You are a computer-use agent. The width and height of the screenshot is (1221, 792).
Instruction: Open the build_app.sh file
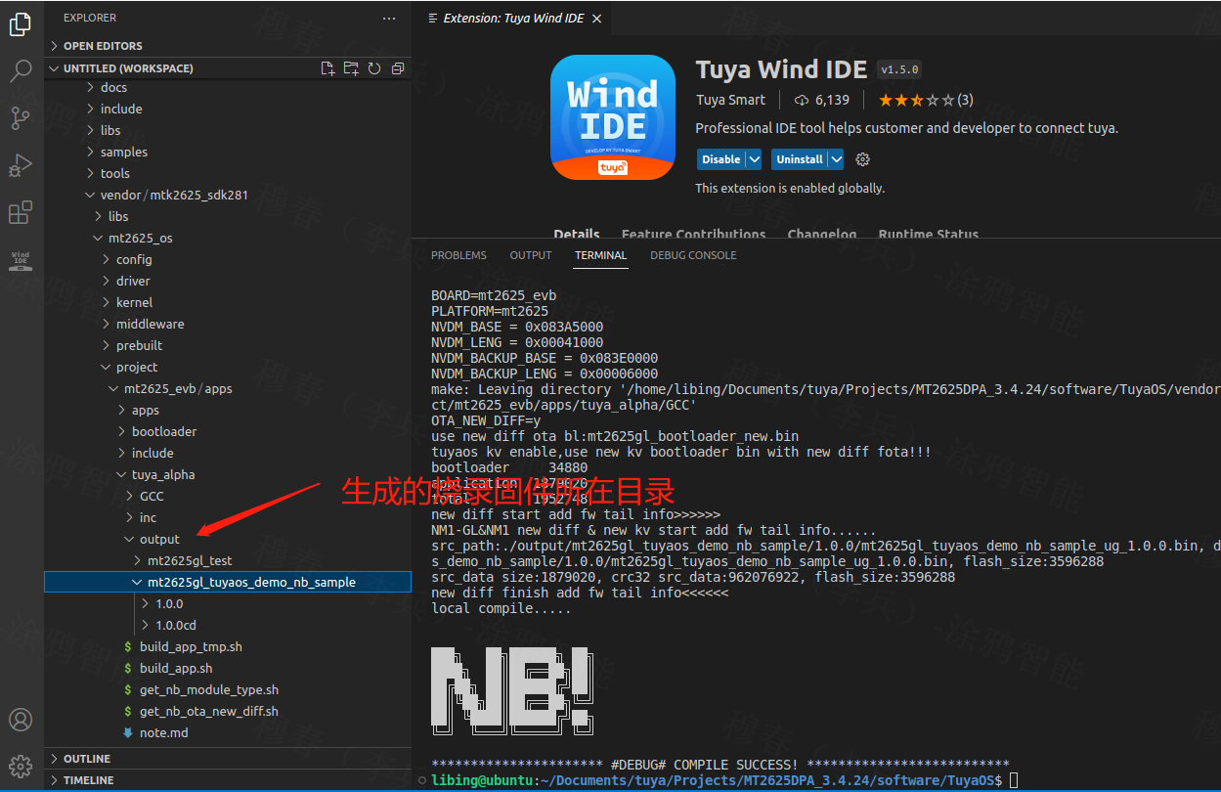point(228,668)
